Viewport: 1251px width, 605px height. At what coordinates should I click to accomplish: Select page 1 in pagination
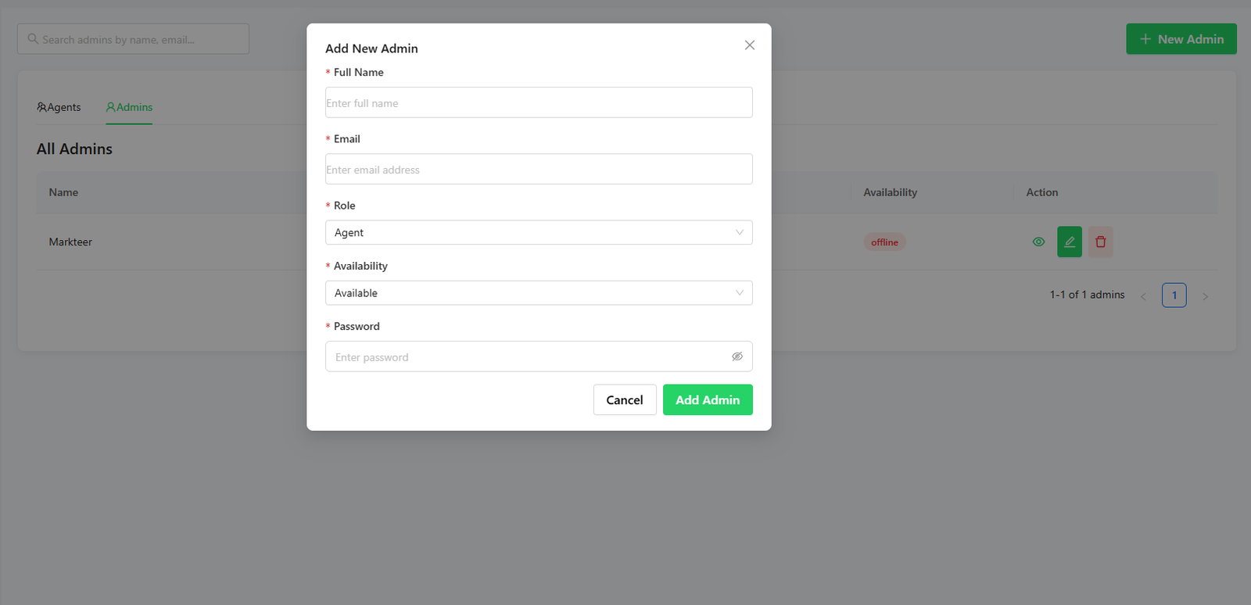coord(1174,295)
